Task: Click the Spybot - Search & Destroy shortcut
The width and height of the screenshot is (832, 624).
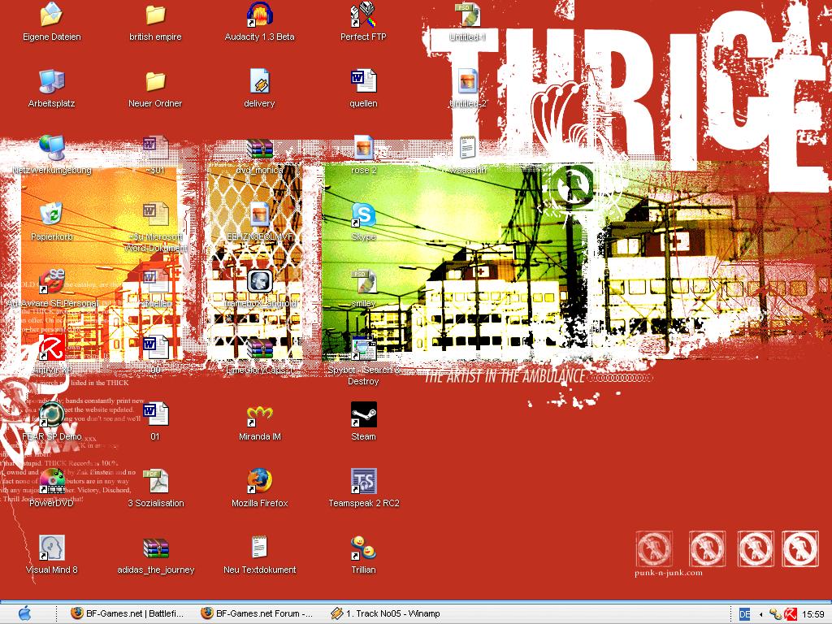Action: click(x=363, y=348)
